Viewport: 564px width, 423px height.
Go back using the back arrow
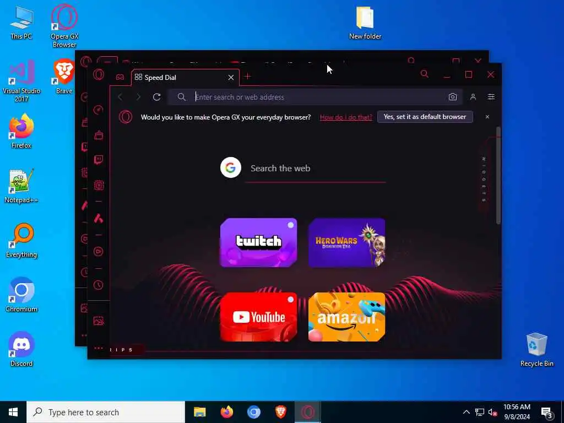click(120, 97)
